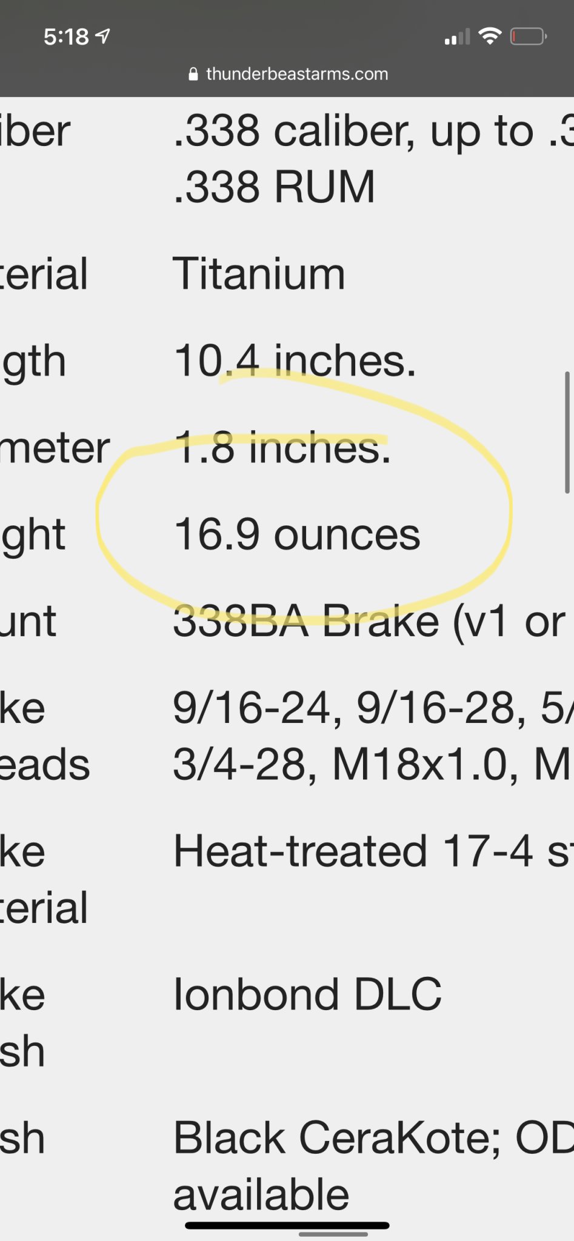Viewport: 574px width, 1241px height.
Task: Tap the cellular signal bars icon
Action: [457, 37]
